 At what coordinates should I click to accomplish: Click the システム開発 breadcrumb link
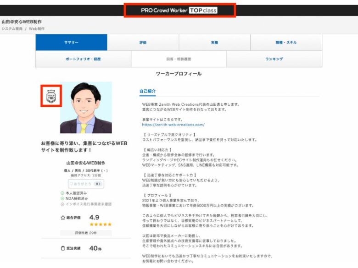13,28
